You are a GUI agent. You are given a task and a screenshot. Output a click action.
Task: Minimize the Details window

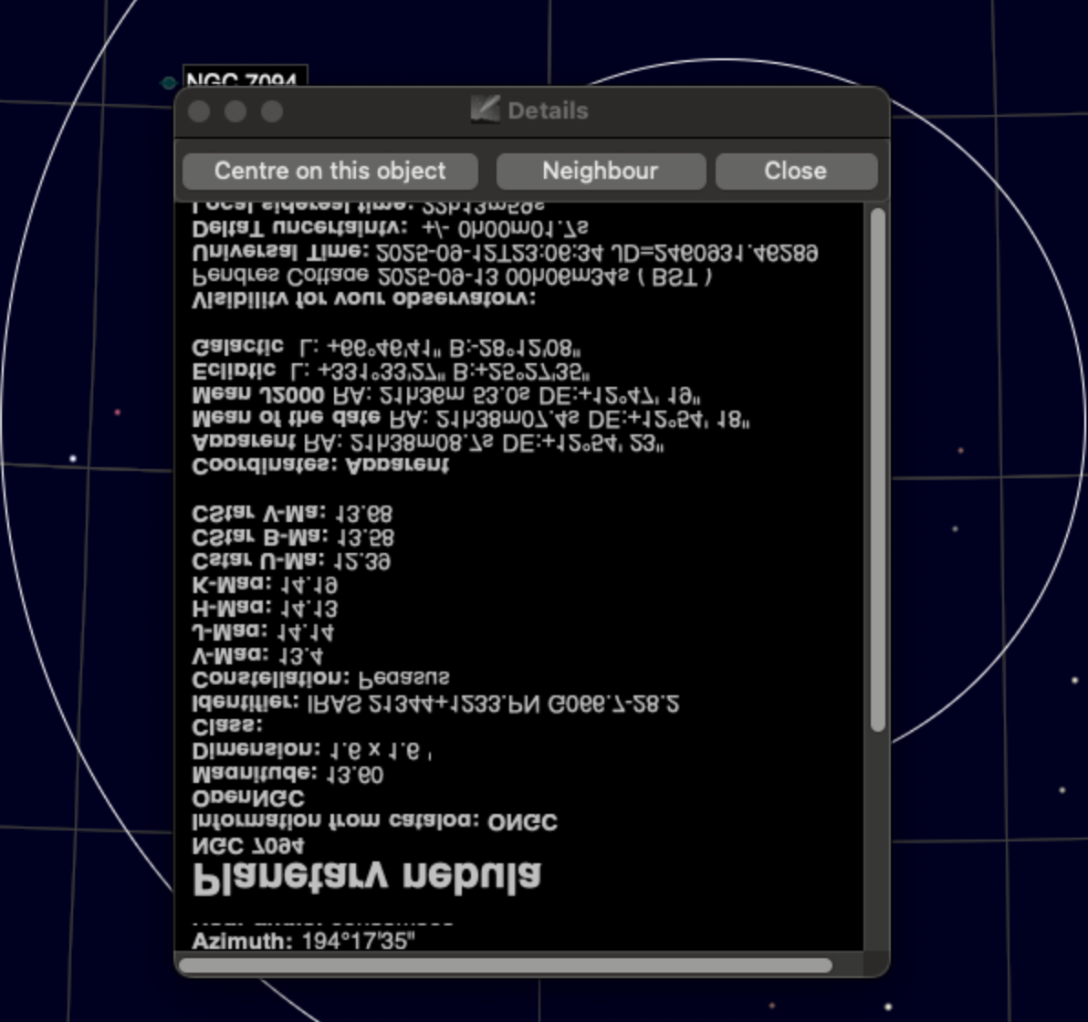click(235, 111)
